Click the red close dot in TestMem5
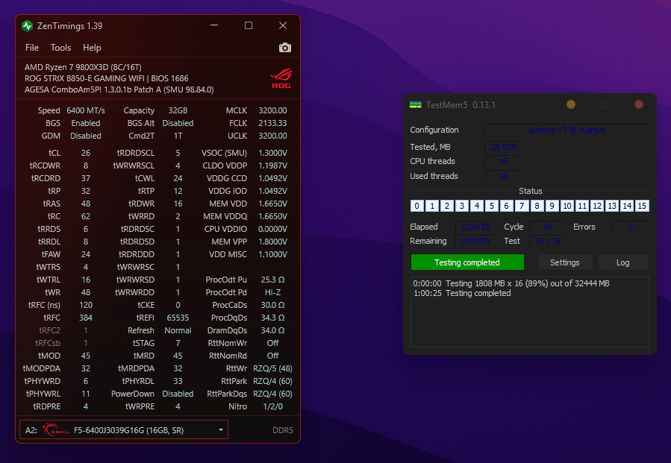This screenshot has height=463, width=671. [x=638, y=104]
